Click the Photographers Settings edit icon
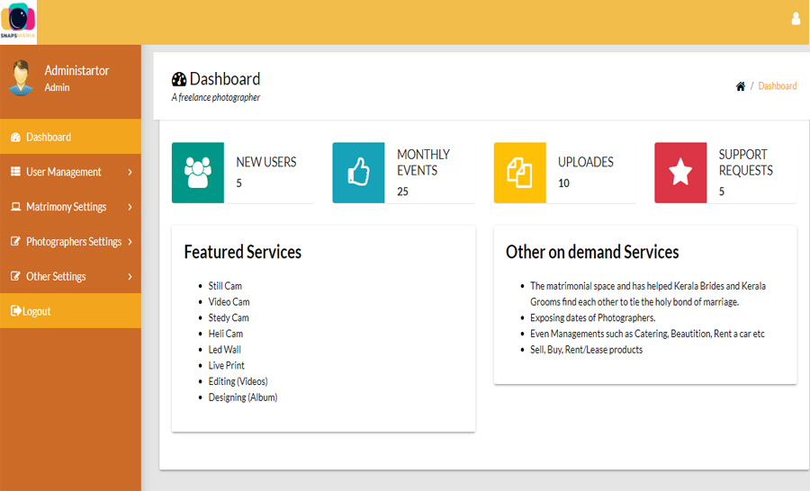The width and height of the screenshot is (810, 491). coord(15,242)
